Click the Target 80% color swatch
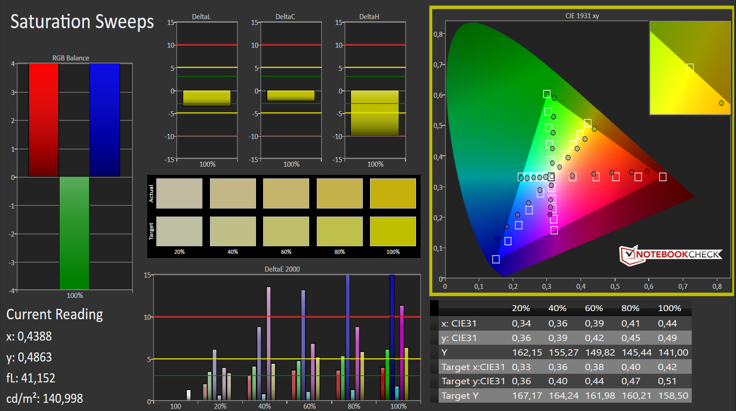The image size is (736, 411). click(x=340, y=231)
